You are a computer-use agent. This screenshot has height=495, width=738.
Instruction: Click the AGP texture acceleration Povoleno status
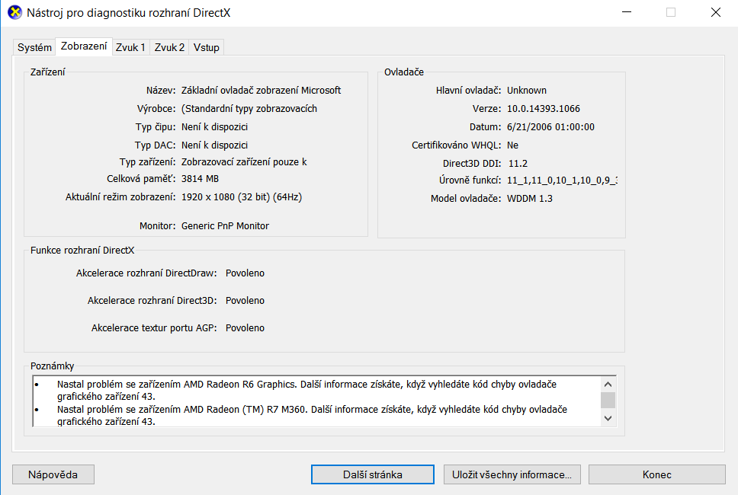click(x=245, y=327)
